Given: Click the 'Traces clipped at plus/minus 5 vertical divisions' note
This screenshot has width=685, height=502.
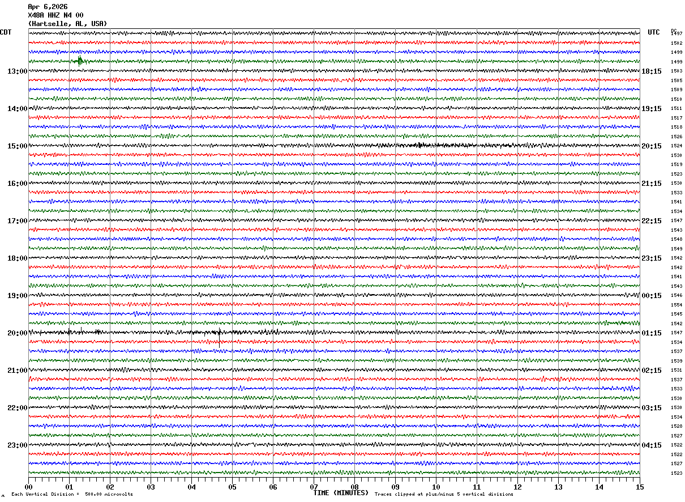Looking at the screenshot, I should [444, 494].
